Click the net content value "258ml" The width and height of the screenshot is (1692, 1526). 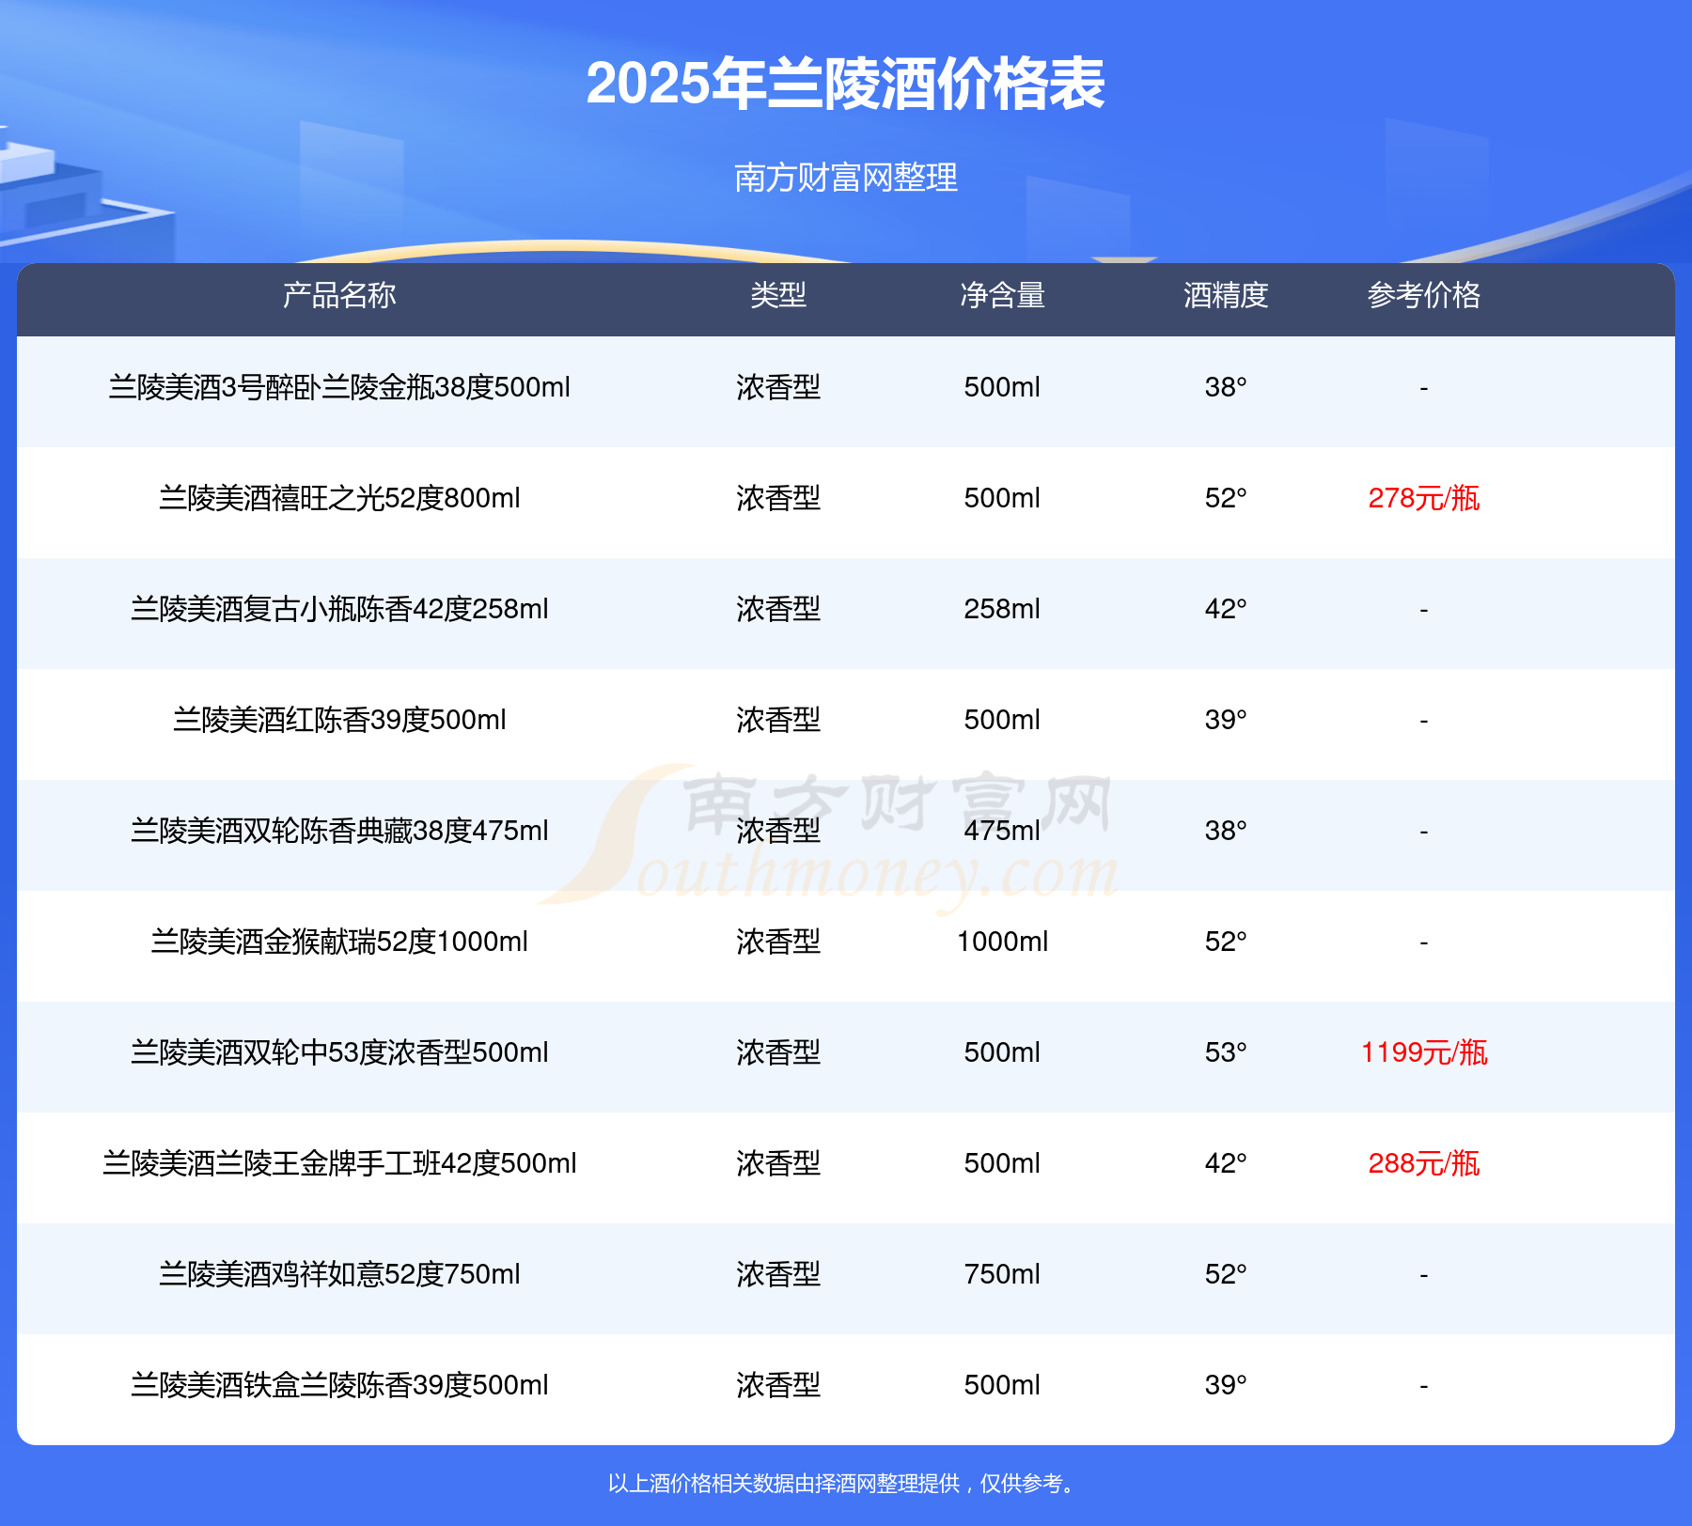[x=1002, y=609]
